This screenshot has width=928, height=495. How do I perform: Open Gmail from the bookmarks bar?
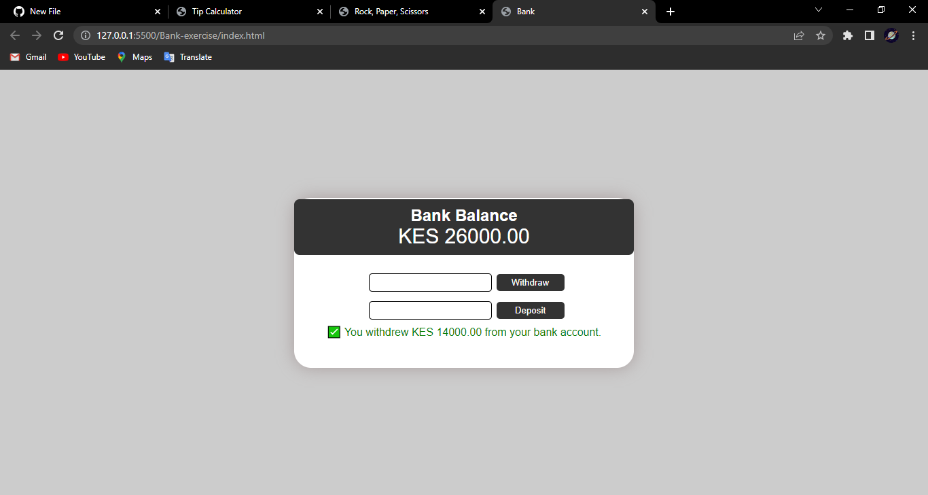(x=28, y=57)
